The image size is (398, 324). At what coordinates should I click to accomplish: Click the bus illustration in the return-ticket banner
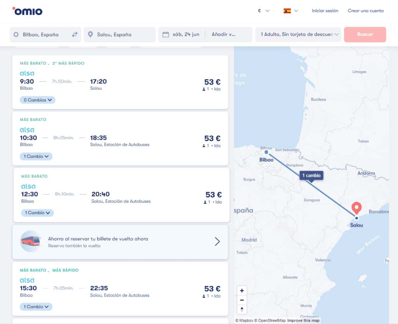point(31,241)
